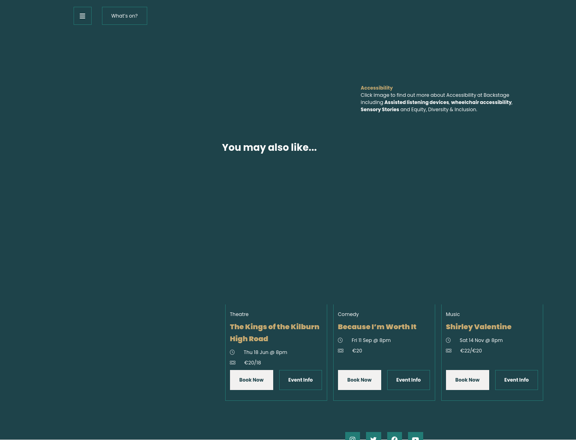The width and height of the screenshot is (576, 440).
Task: Click ticket icon beside €22/€20
Action: [449, 351]
